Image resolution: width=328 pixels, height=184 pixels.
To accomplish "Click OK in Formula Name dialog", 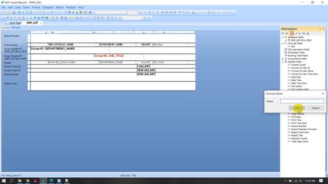I will pos(297,108).
